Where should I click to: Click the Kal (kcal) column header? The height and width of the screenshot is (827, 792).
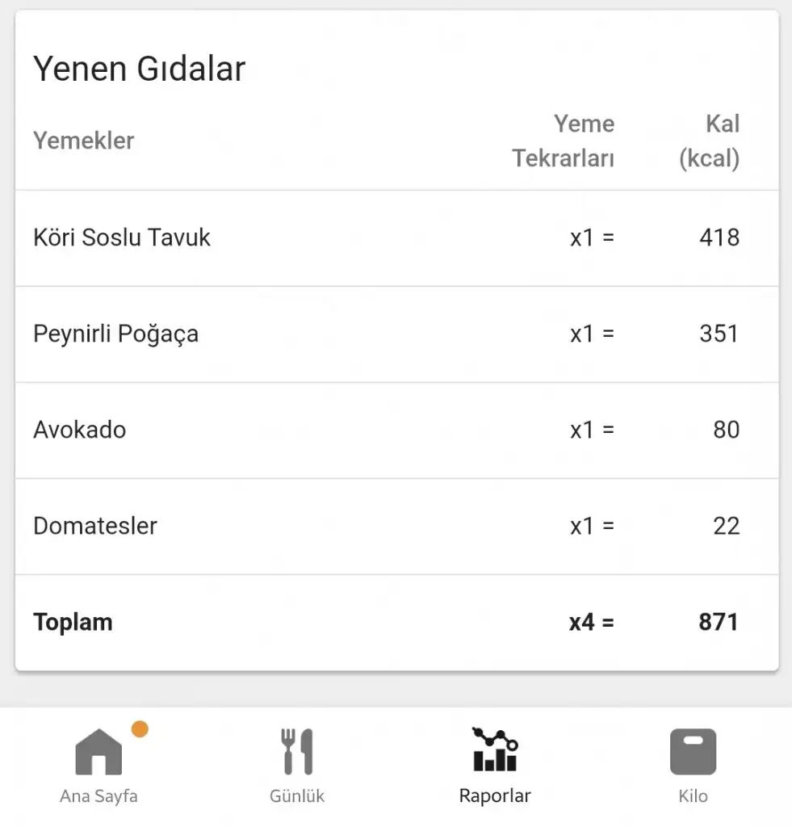(710, 141)
